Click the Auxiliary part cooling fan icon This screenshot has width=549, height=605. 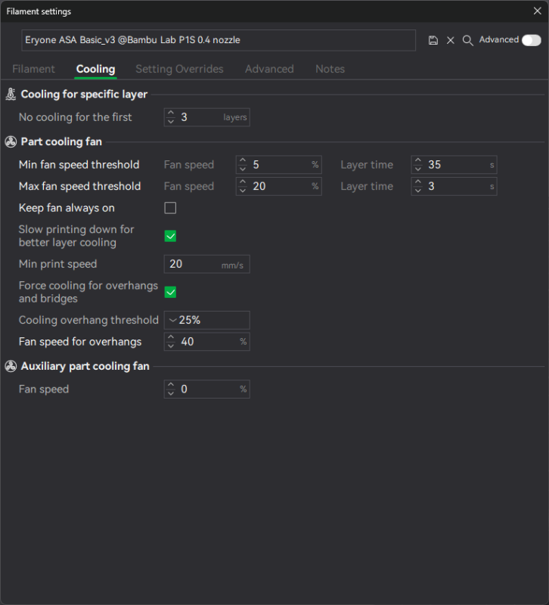point(11,366)
